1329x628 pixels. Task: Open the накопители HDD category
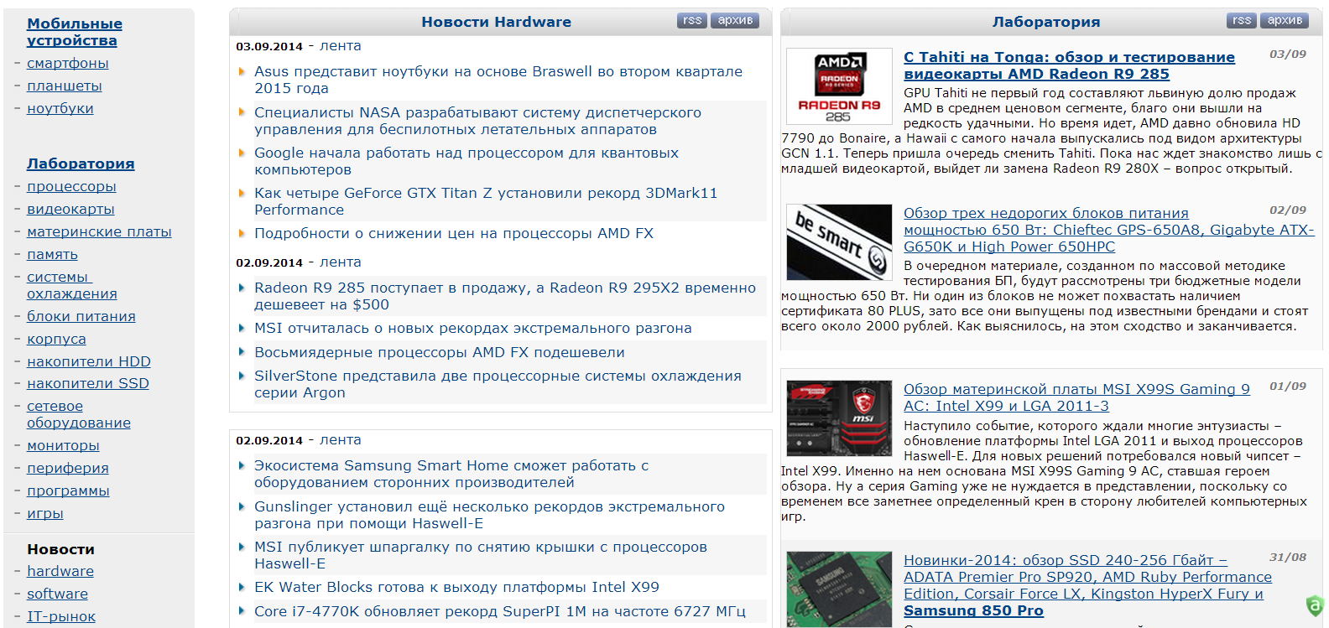click(89, 361)
